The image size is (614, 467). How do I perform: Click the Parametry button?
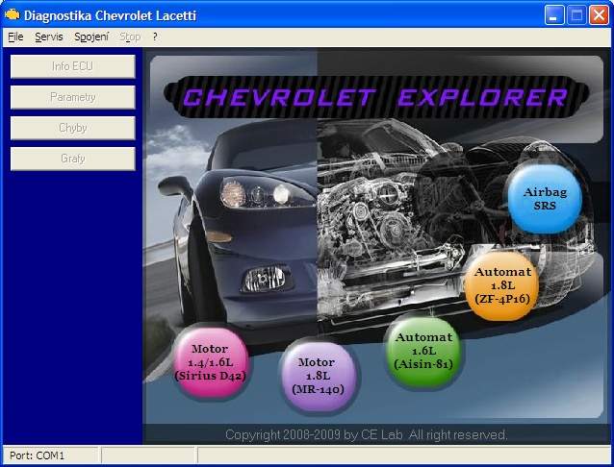click(x=73, y=97)
